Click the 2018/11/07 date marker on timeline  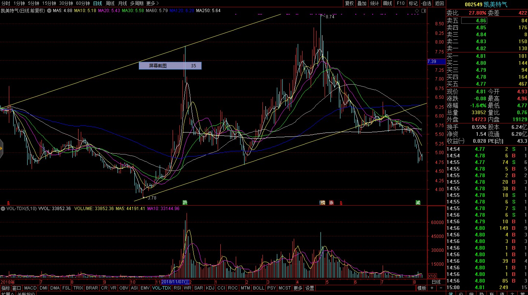[x=176, y=282]
